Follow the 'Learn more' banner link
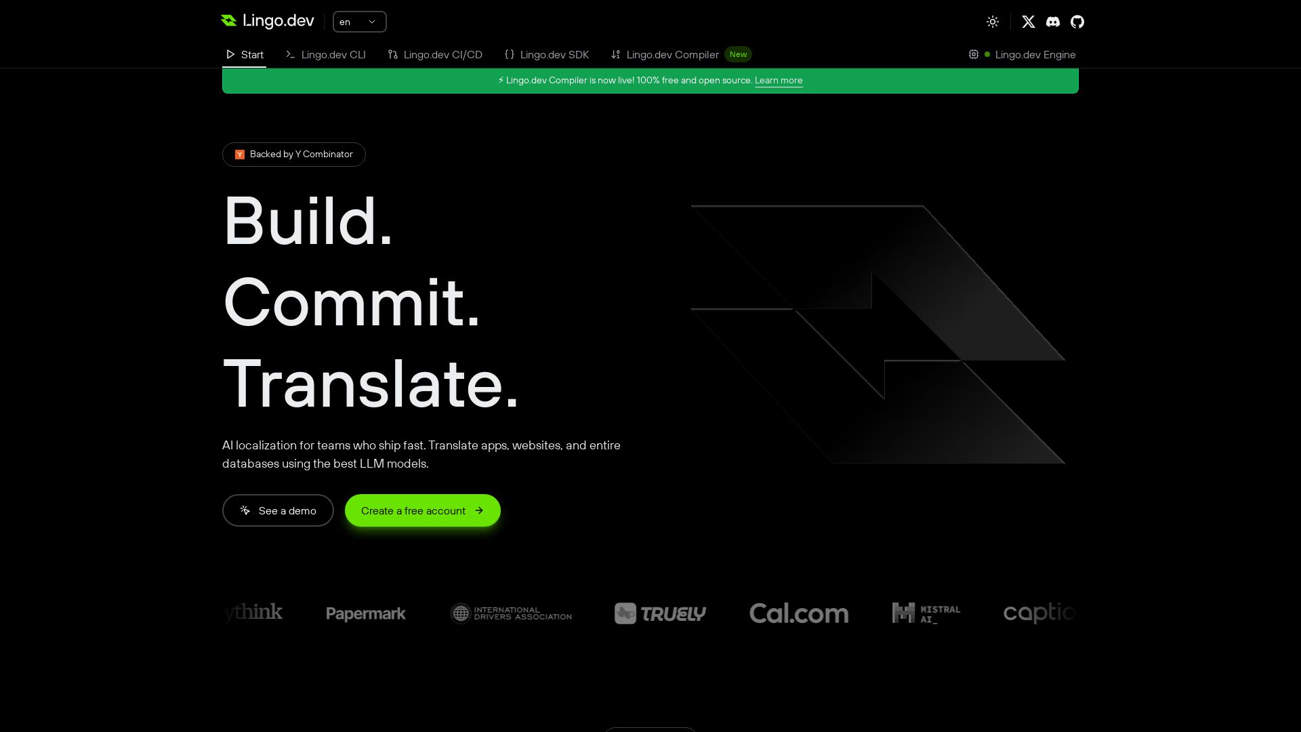 click(x=779, y=80)
